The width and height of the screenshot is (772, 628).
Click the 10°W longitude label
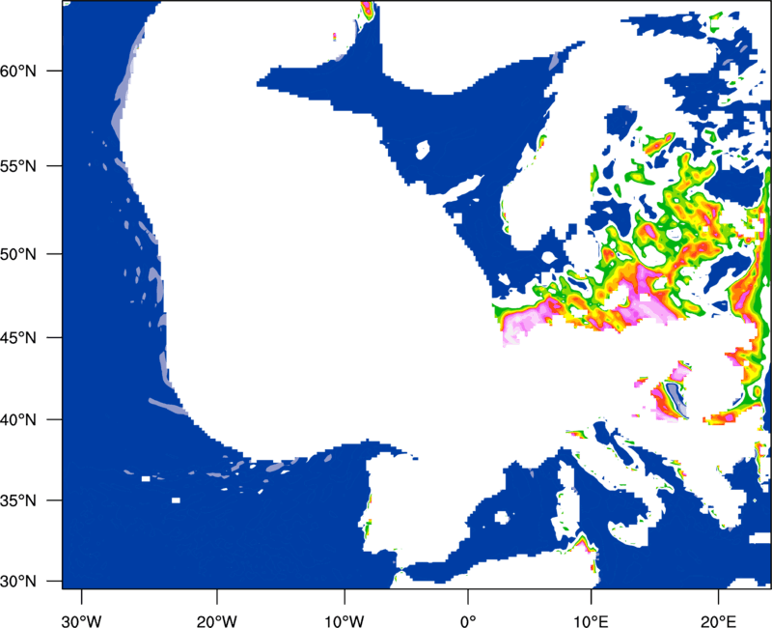(345, 621)
